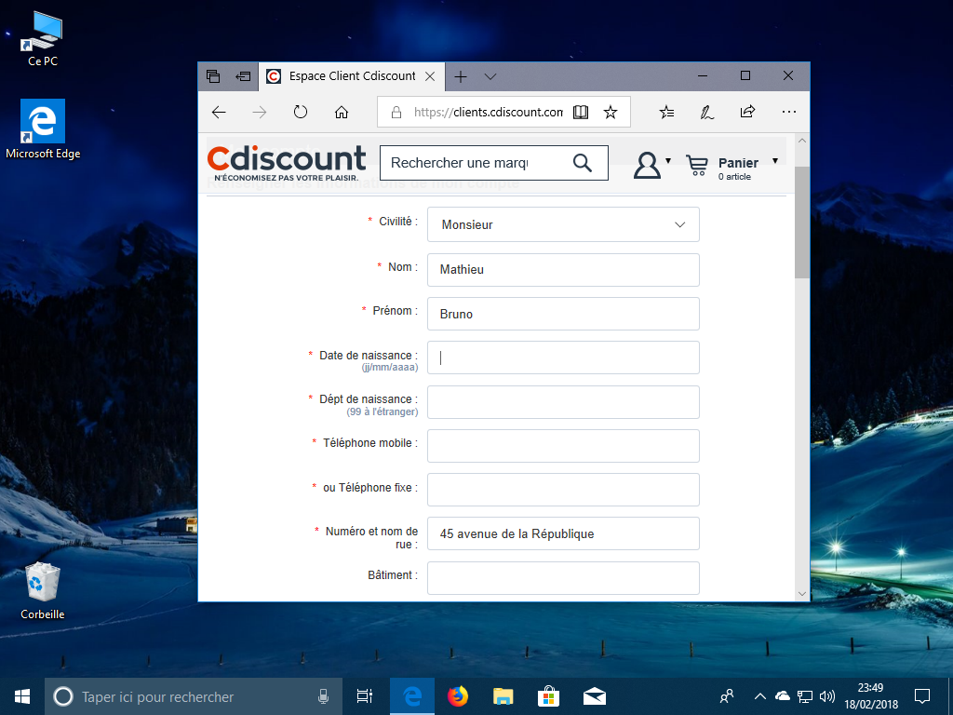Click the Cdiscount logo
This screenshot has height=715, width=953.
(287, 163)
